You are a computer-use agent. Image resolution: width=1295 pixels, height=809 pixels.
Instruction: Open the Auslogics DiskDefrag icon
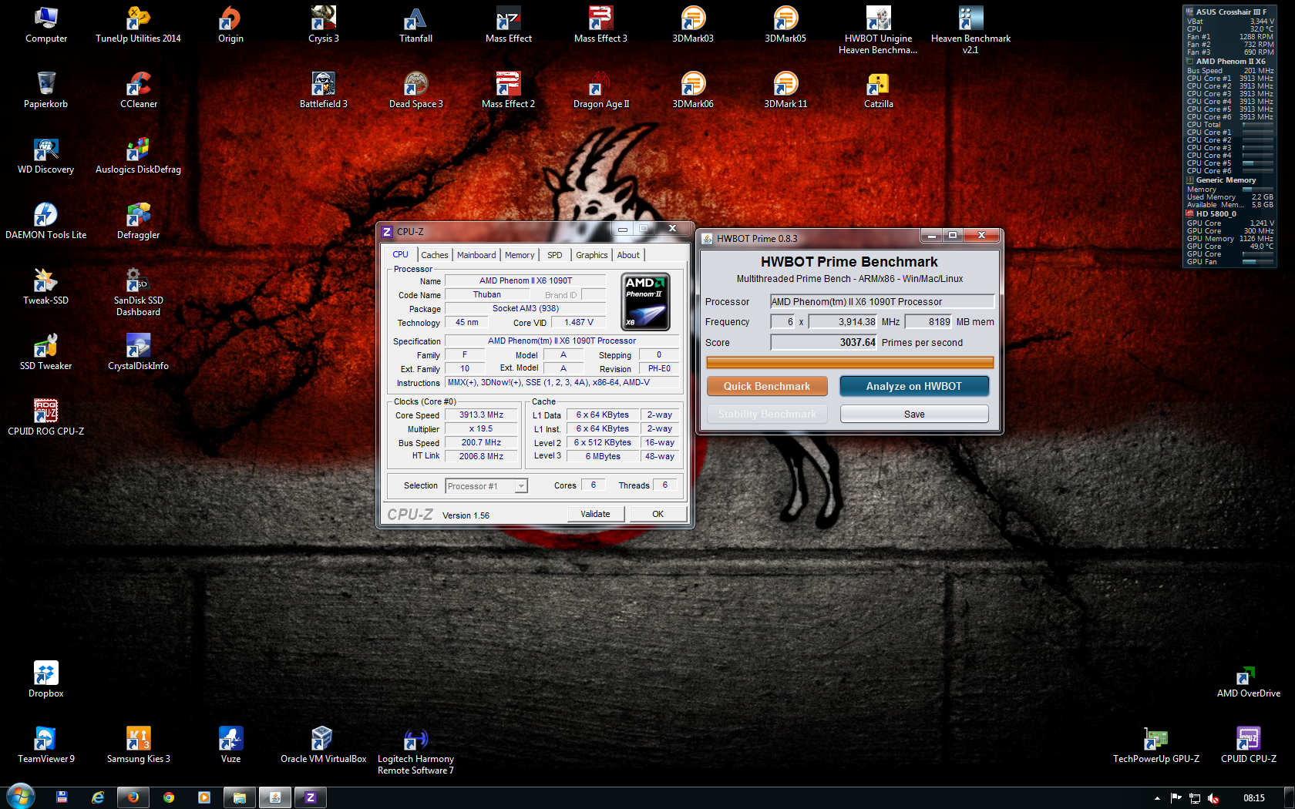(x=139, y=156)
